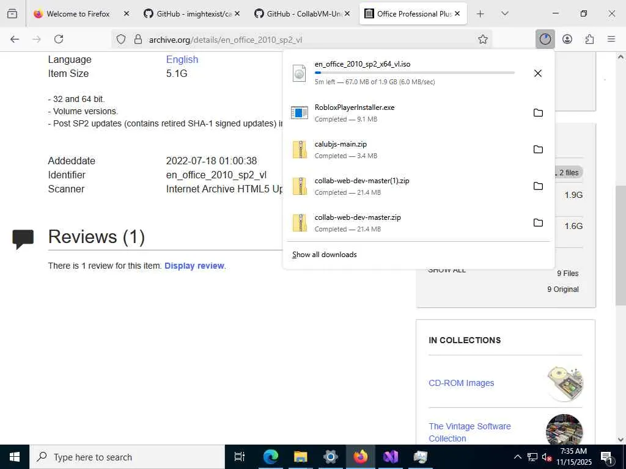The height and width of the screenshot is (469, 626).
Task: Go back to the previous page
Action: tap(15, 39)
